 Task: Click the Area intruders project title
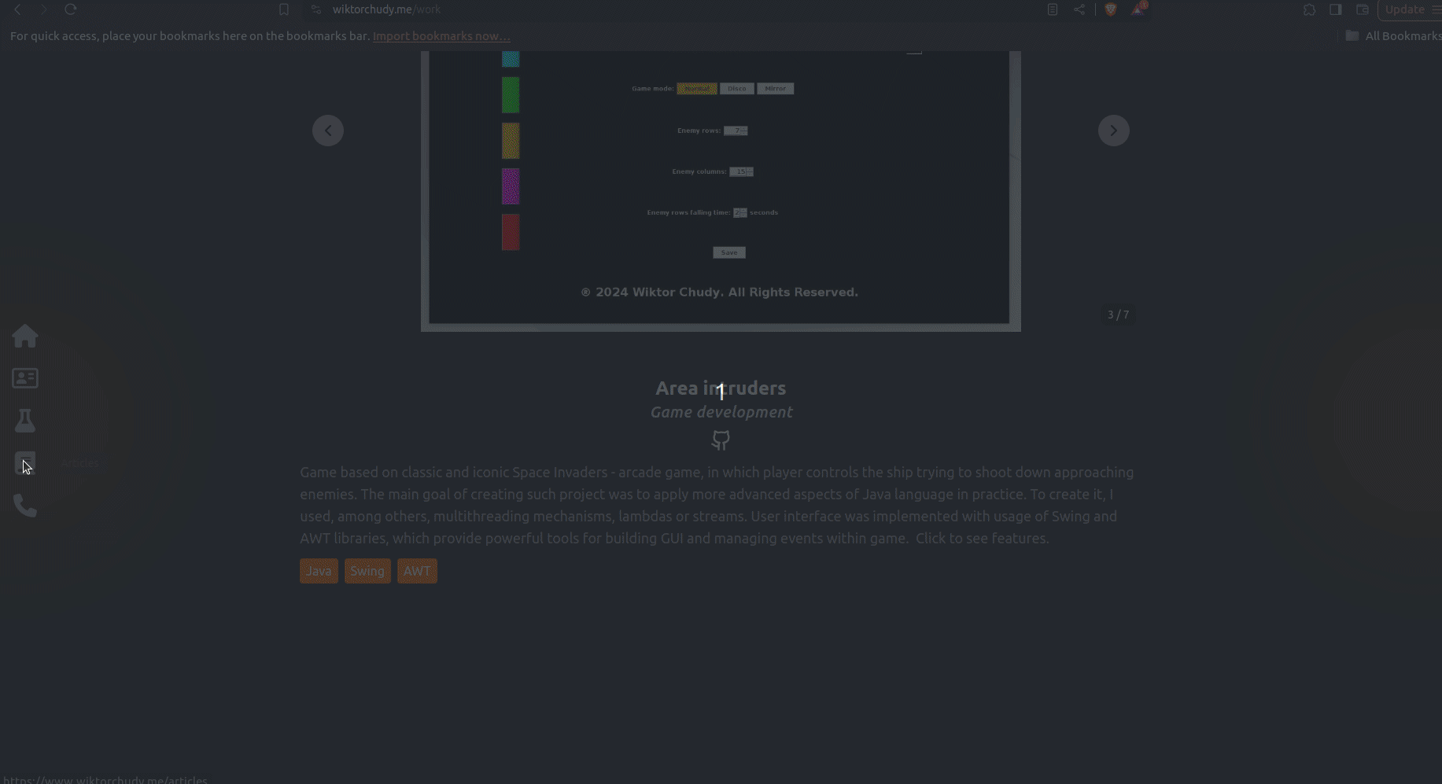point(721,388)
